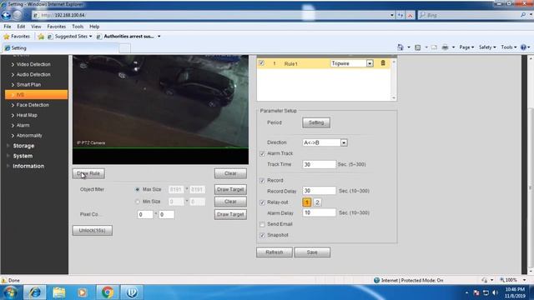This screenshot has width=534, height=300.
Task: Open File Explorer from taskbar
Action: (x=59, y=292)
